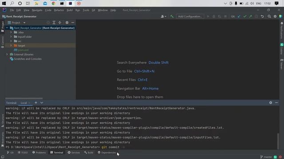
Task: Open File Explorer from Windows taskbar
Action: pos(36,4)
